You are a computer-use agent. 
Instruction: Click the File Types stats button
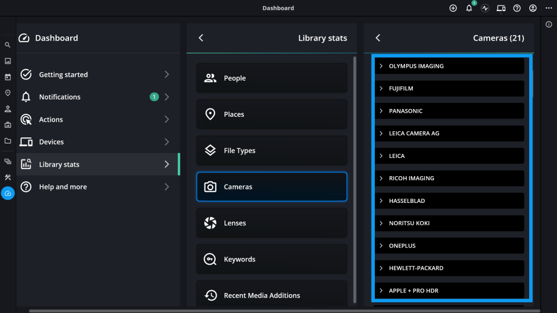(272, 151)
